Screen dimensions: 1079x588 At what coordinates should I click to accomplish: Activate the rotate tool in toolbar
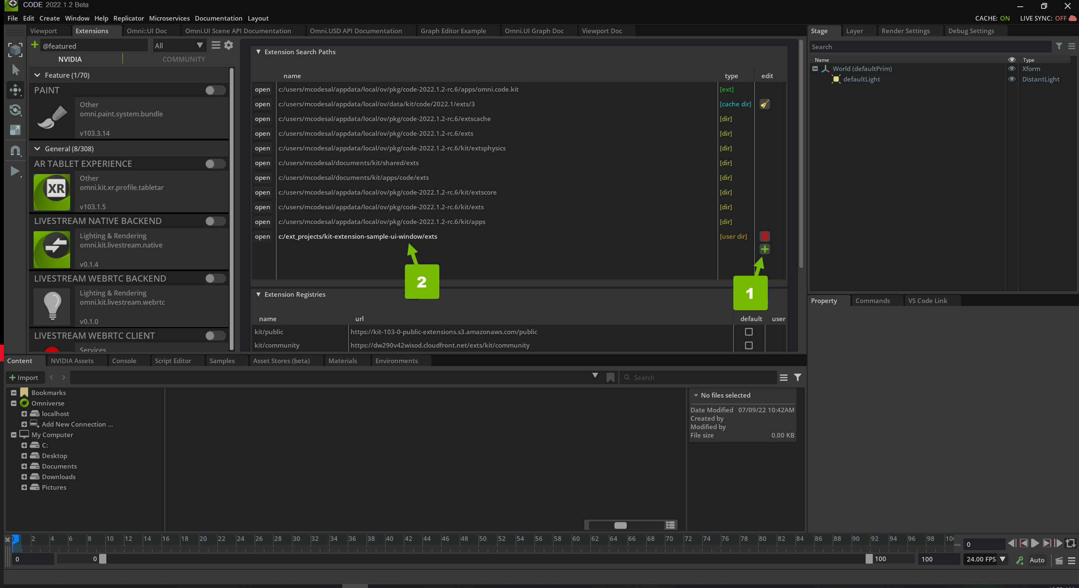click(x=16, y=110)
